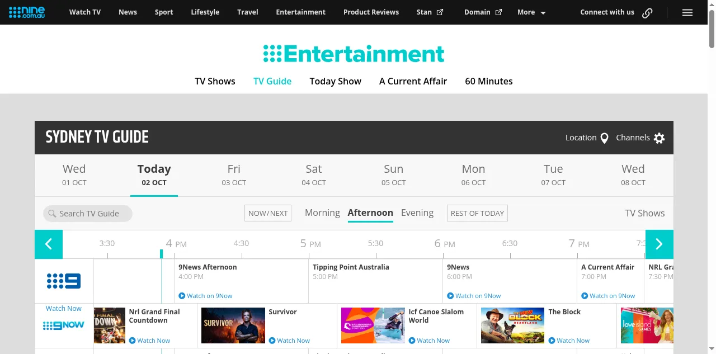Screen dimensions: 716x354
Task: Open News in top navigation
Action: (128, 12)
